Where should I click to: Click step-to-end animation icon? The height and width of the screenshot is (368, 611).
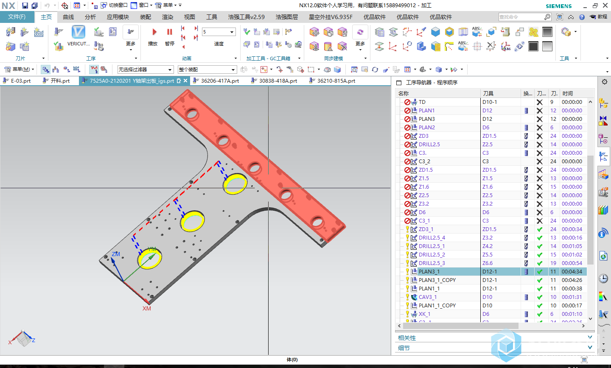coord(196,28)
